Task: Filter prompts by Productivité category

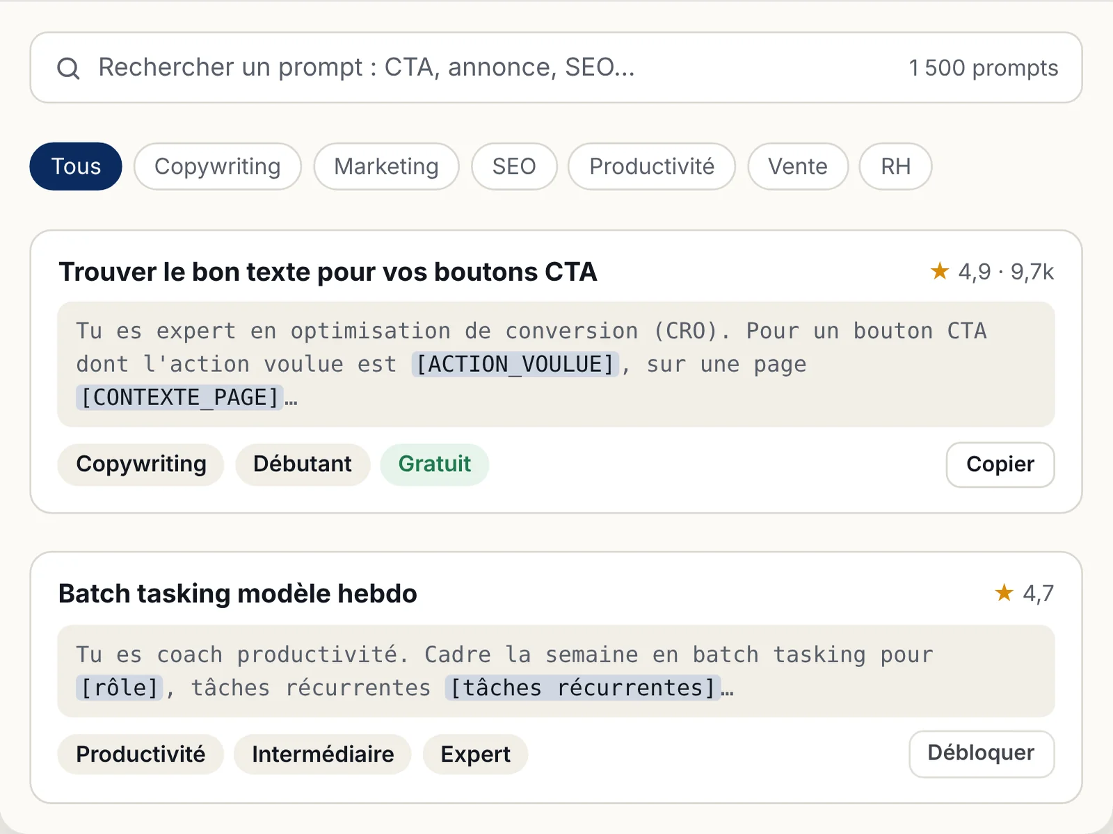Action: (652, 166)
